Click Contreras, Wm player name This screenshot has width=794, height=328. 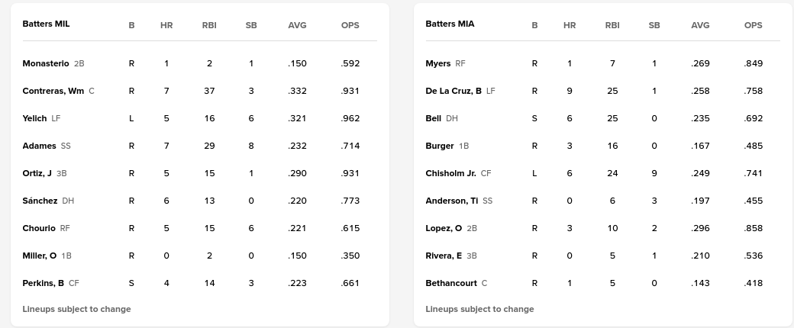pos(53,91)
